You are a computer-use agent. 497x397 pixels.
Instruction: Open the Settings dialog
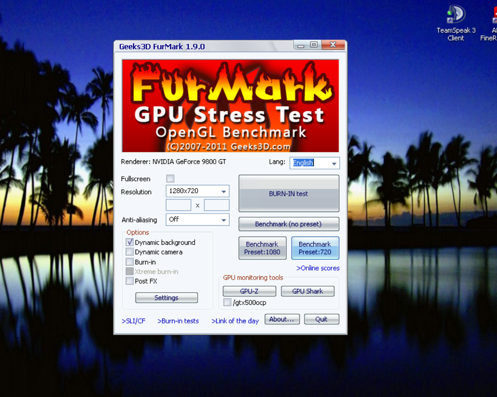click(x=166, y=298)
